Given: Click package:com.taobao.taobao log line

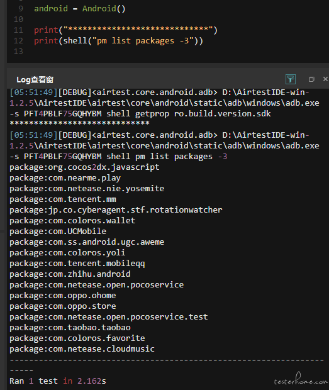Looking at the screenshot, I should click(70, 328).
